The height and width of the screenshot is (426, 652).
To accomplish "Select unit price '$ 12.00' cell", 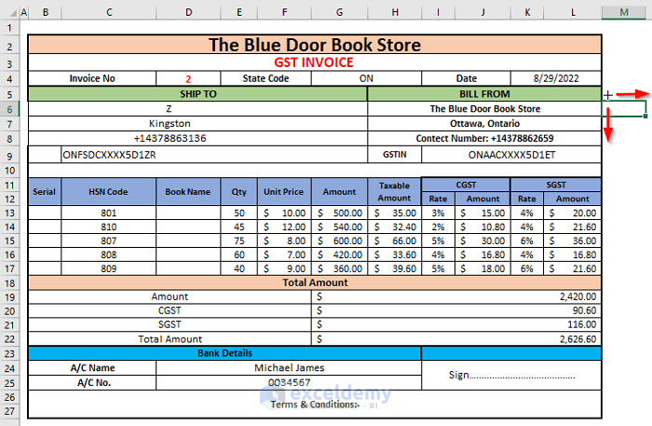I will [284, 227].
